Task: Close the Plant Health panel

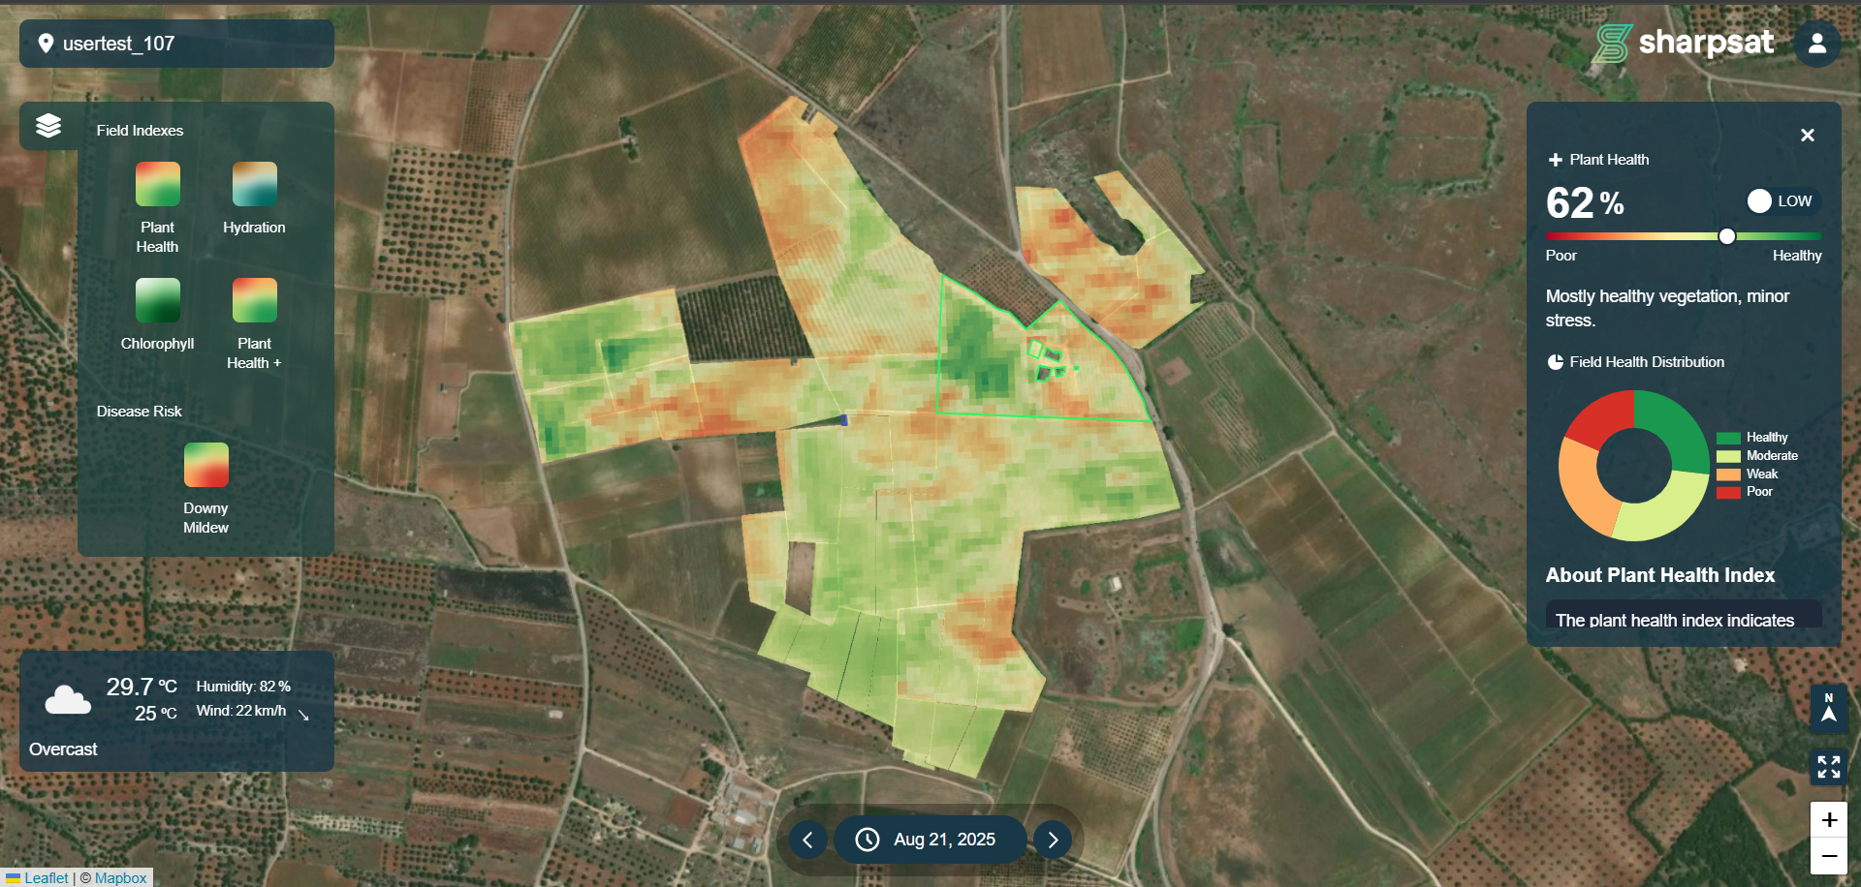Action: click(x=1807, y=136)
